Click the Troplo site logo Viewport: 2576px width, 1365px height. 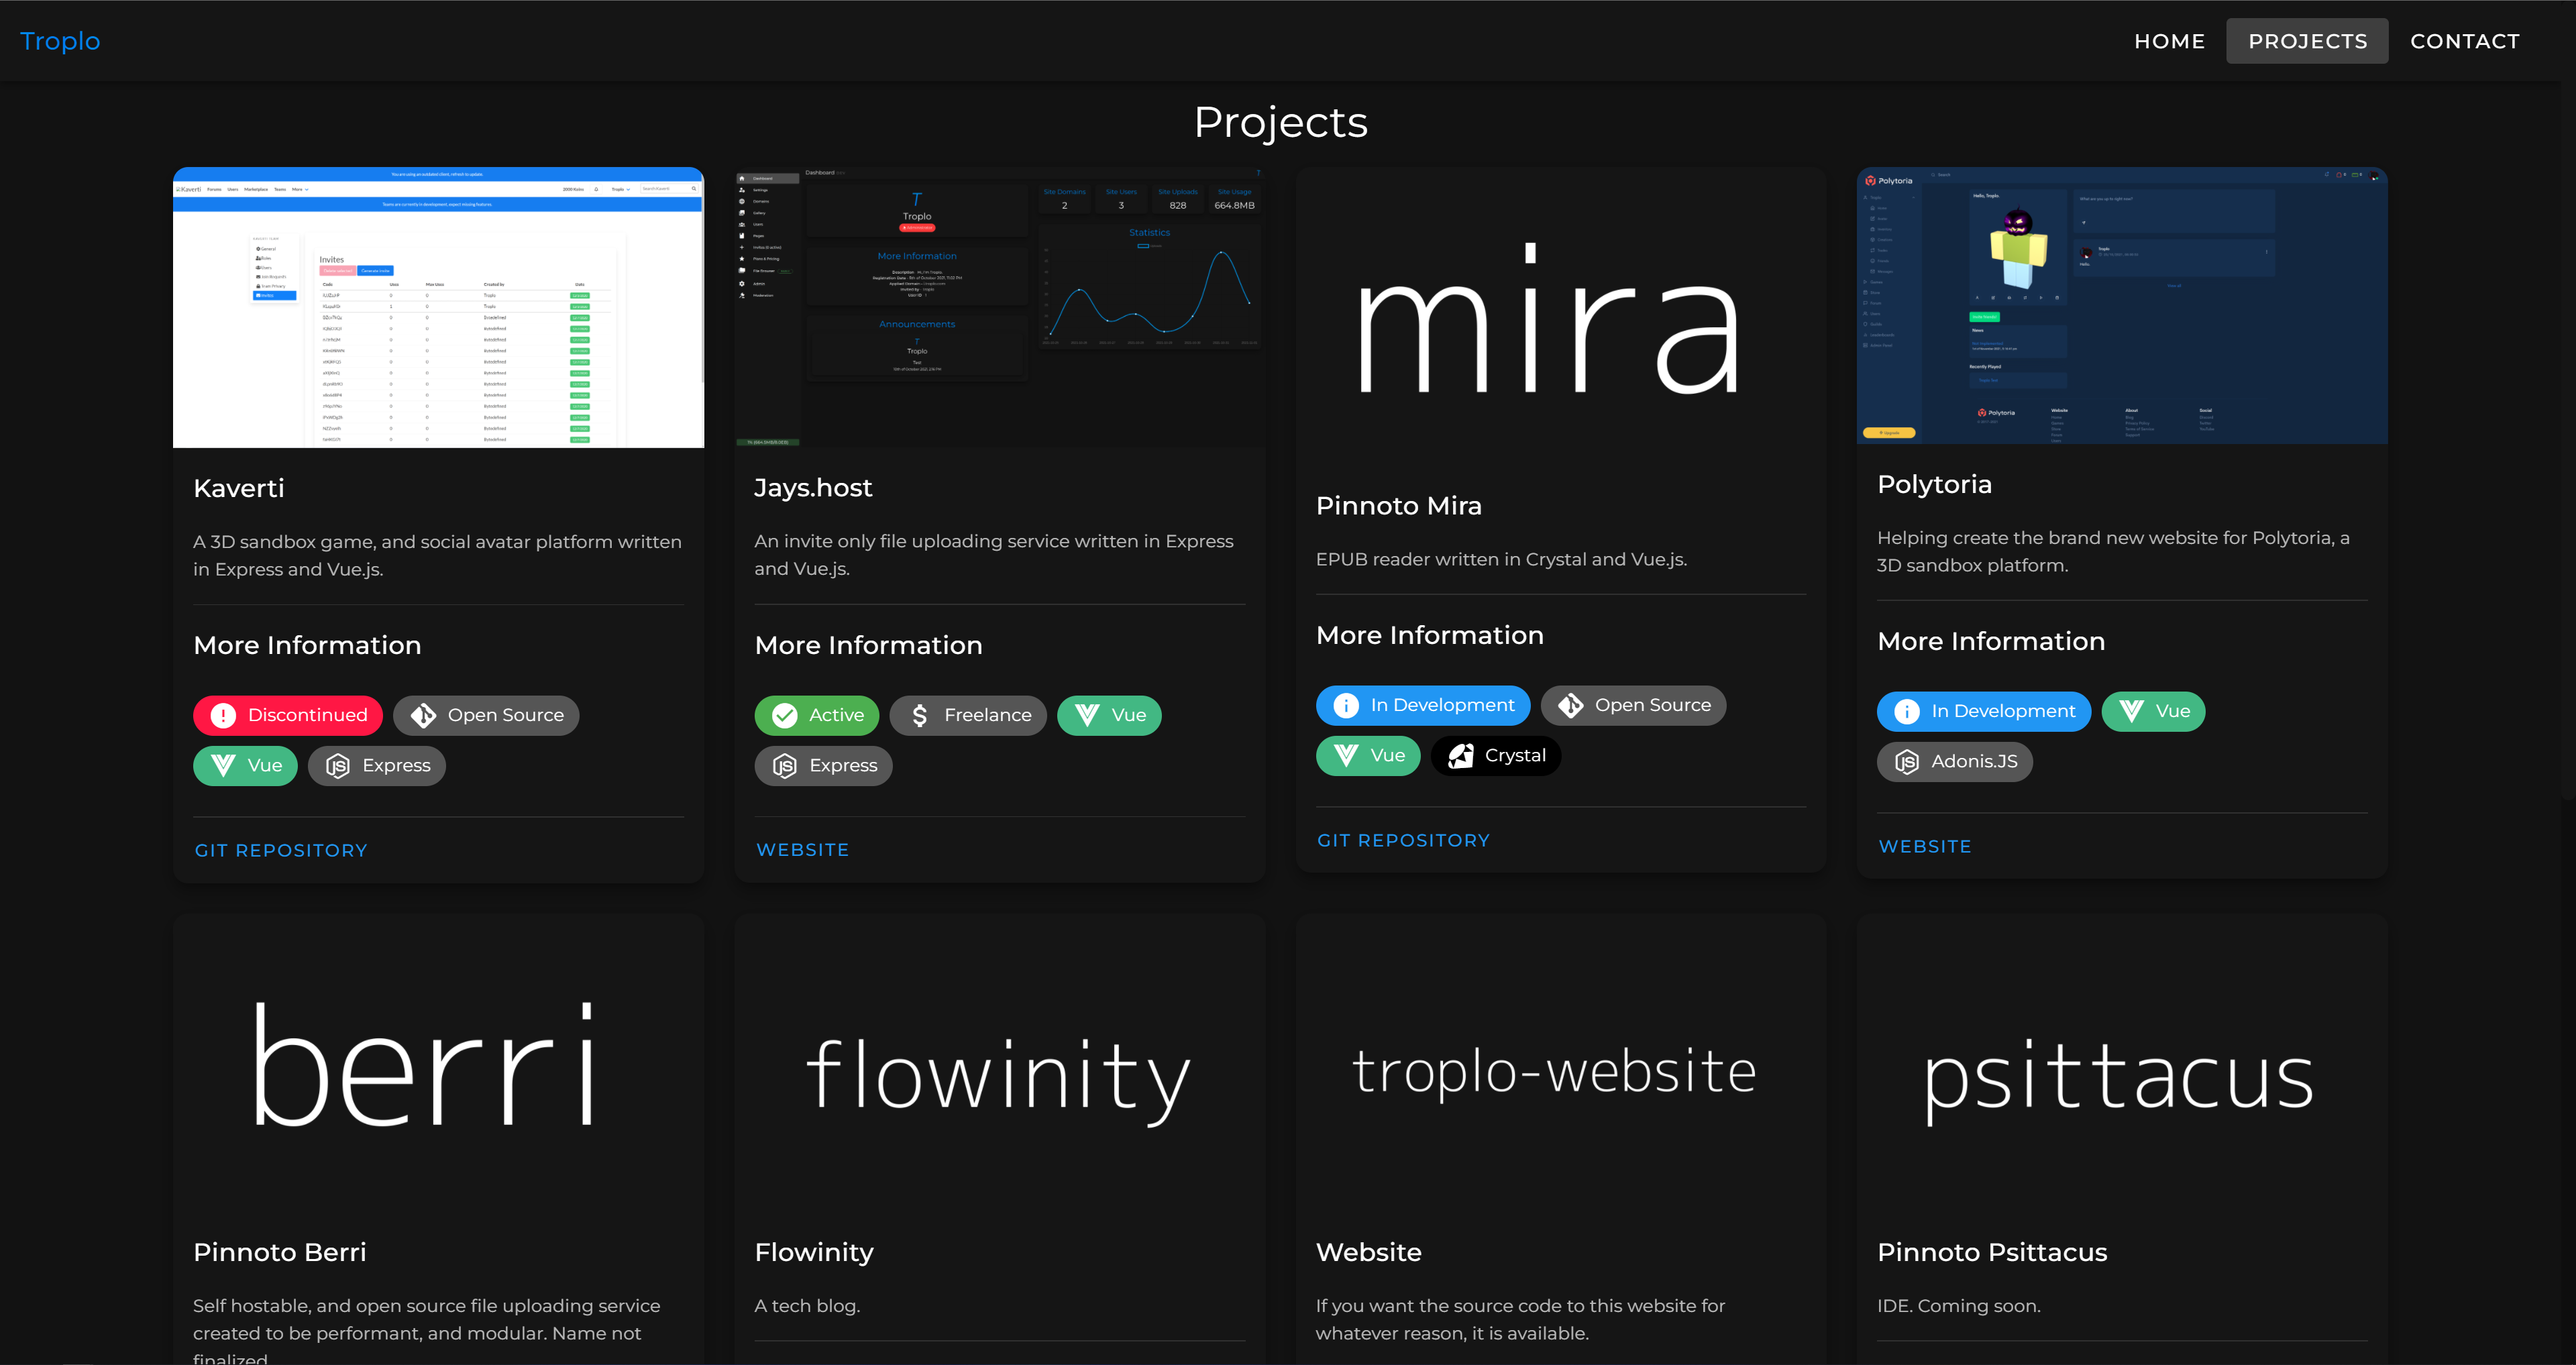60,41
